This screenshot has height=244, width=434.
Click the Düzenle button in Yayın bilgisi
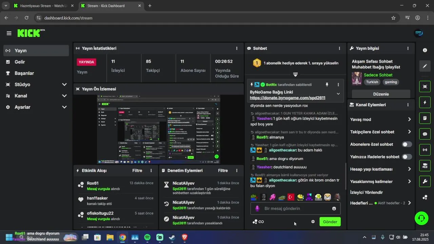point(381,94)
